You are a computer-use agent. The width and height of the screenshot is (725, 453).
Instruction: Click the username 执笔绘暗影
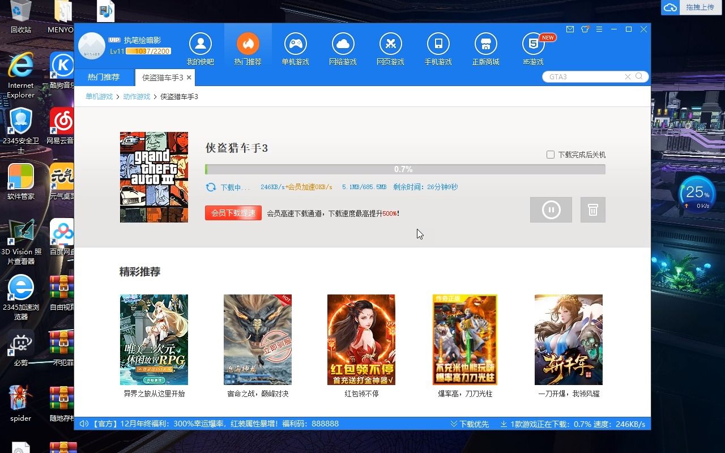[143, 40]
